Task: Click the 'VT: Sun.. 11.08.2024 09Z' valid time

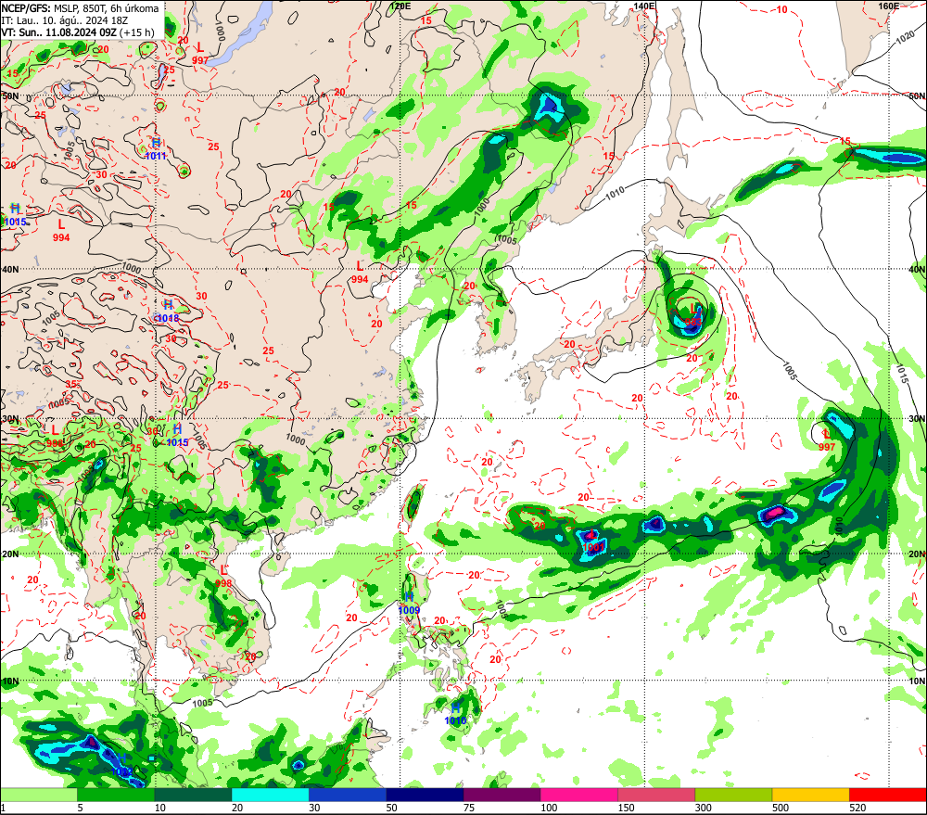Action: [x=58, y=32]
